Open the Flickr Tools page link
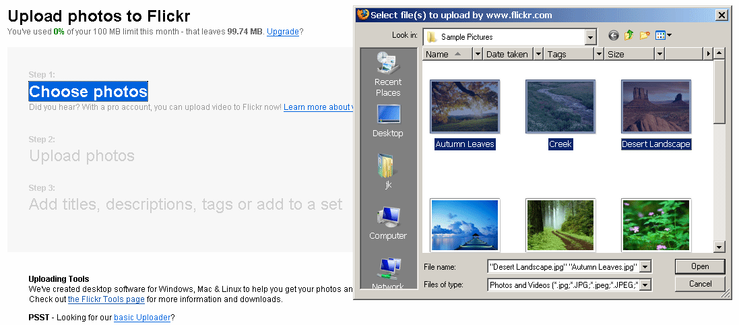 [x=106, y=299]
